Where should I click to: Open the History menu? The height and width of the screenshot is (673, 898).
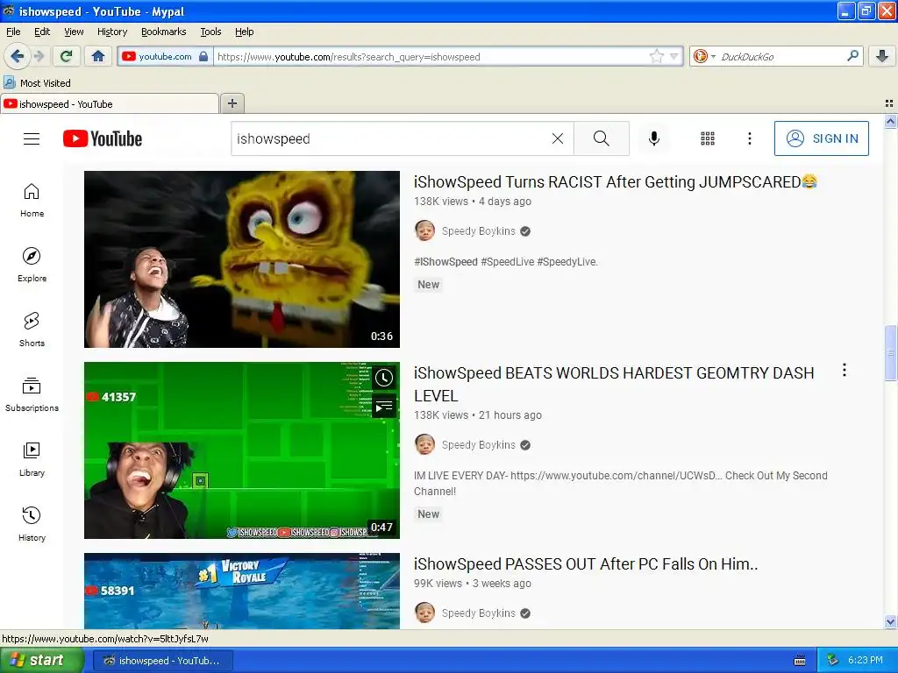[112, 32]
